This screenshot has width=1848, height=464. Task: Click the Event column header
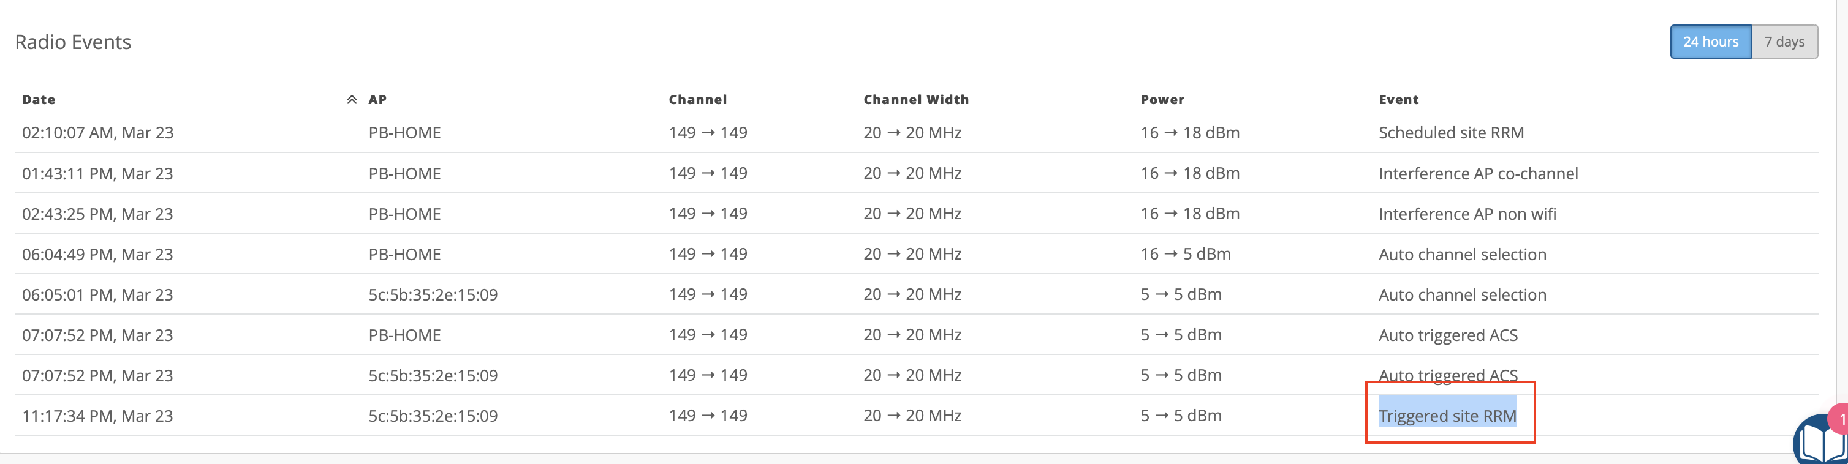[x=1398, y=100]
